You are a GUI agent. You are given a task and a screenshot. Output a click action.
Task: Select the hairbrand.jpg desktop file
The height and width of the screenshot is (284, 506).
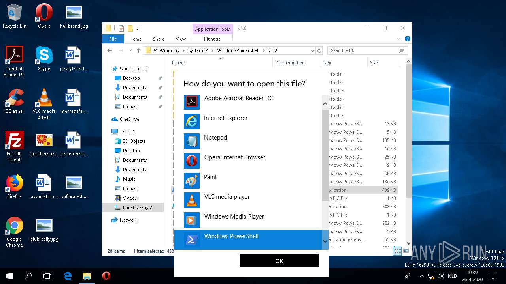(74, 17)
